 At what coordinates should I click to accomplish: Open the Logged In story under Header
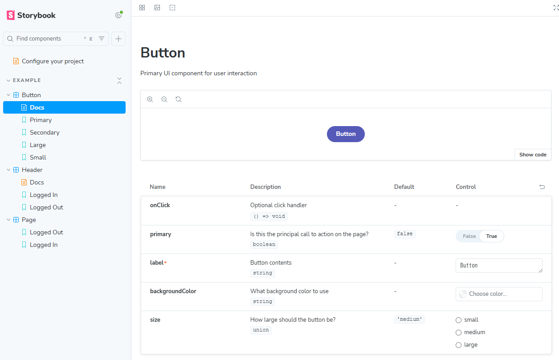43,195
